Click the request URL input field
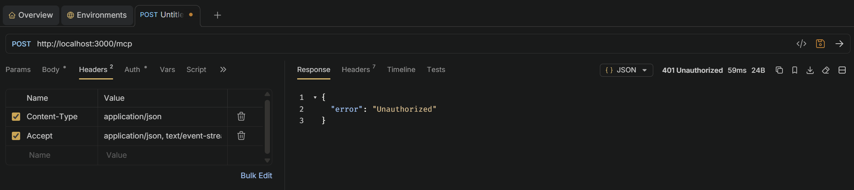 point(395,44)
